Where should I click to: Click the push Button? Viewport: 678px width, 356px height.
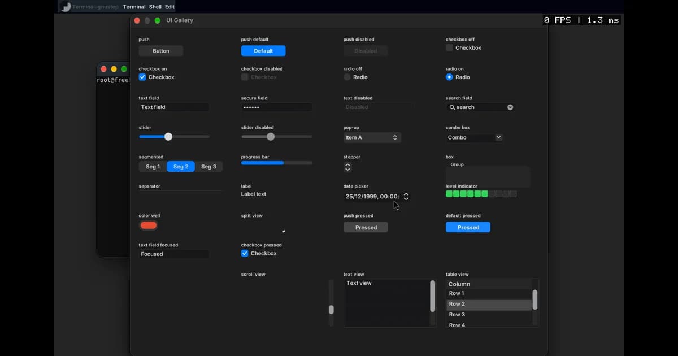[161, 51]
